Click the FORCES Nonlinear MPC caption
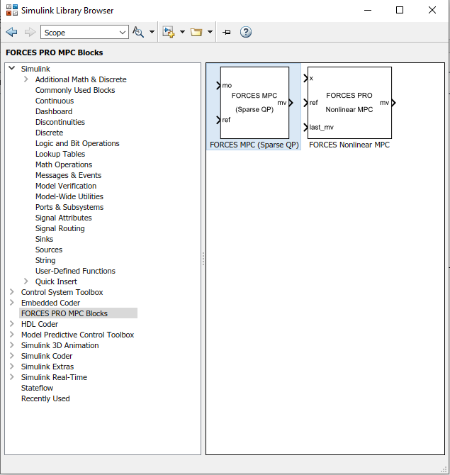Image resolution: width=450 pixels, height=475 pixels. pyautogui.click(x=349, y=145)
